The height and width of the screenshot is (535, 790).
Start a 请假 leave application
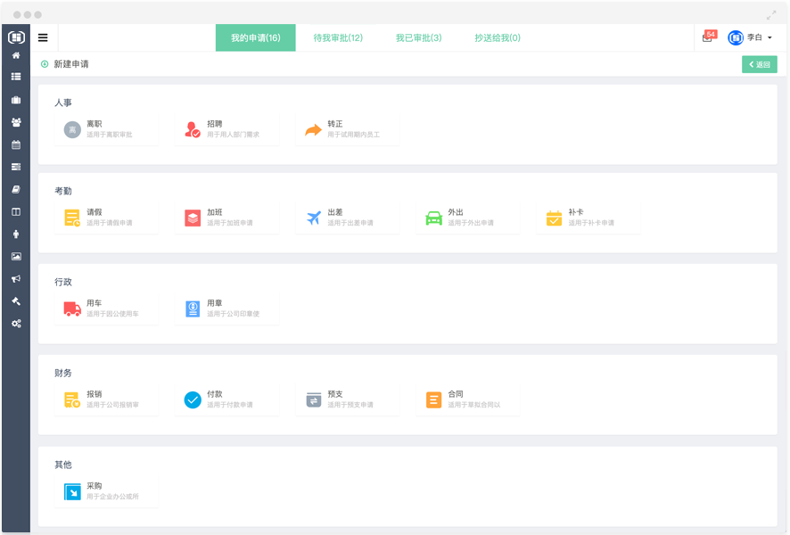105,218
